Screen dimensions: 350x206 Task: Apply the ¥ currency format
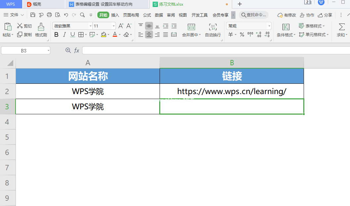(x=230, y=34)
